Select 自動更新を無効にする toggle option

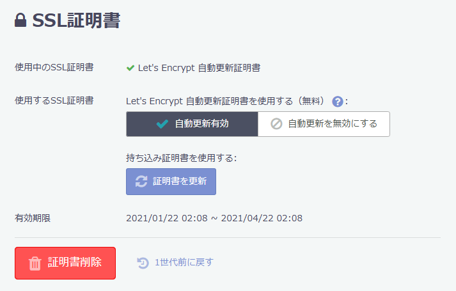click(324, 124)
